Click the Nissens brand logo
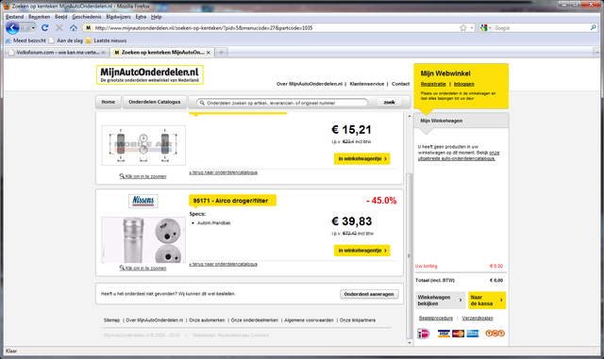This screenshot has width=604, height=359. [143, 201]
